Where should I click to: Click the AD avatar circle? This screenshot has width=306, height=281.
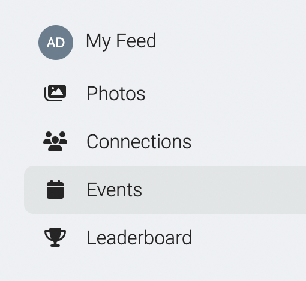pyautogui.click(x=56, y=43)
